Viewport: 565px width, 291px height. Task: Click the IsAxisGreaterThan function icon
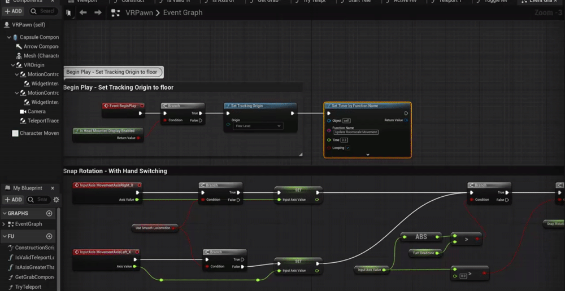[11, 267]
